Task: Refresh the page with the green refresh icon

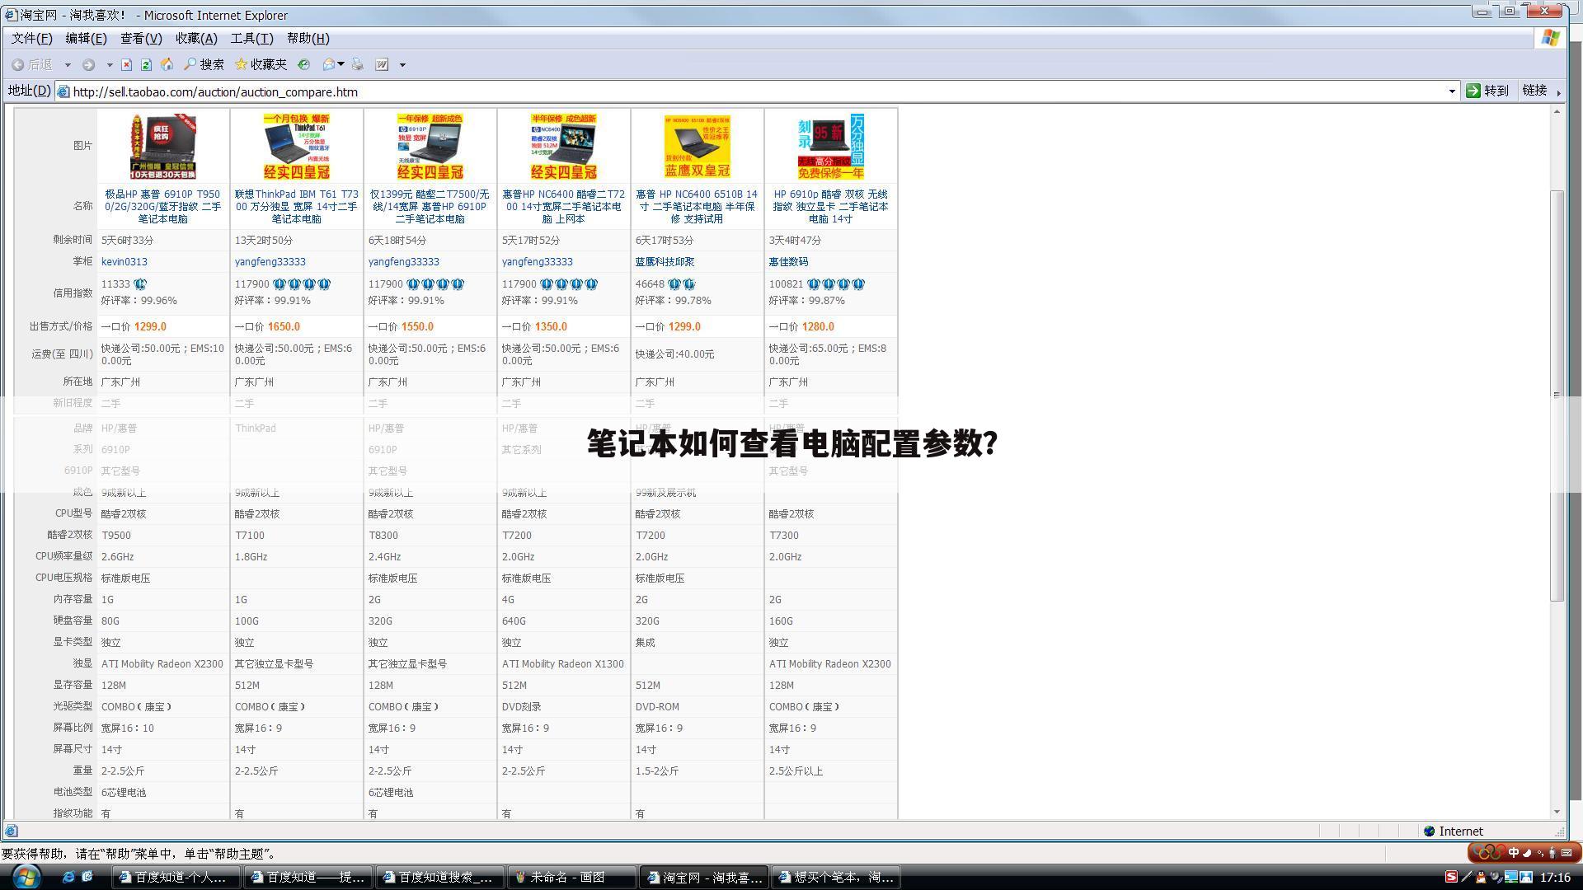Action: pos(146,64)
